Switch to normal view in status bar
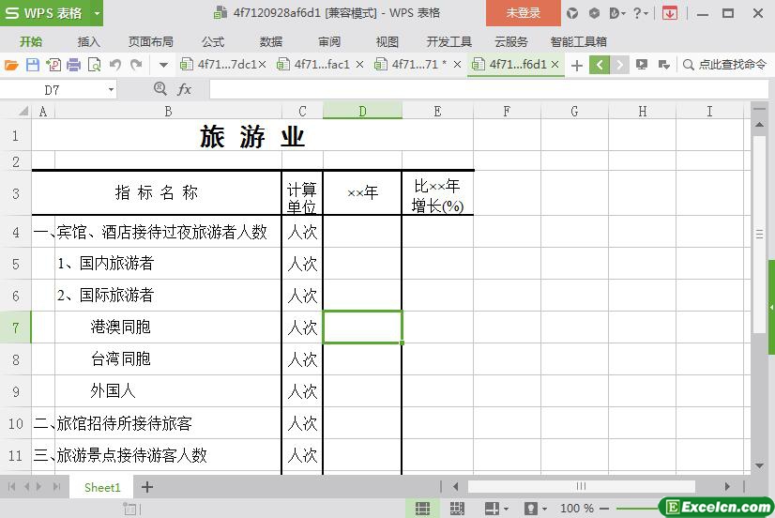The width and height of the screenshot is (775, 518). (x=423, y=508)
